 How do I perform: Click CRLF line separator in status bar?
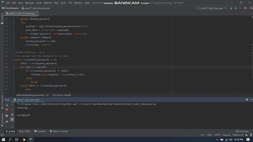point(210,135)
